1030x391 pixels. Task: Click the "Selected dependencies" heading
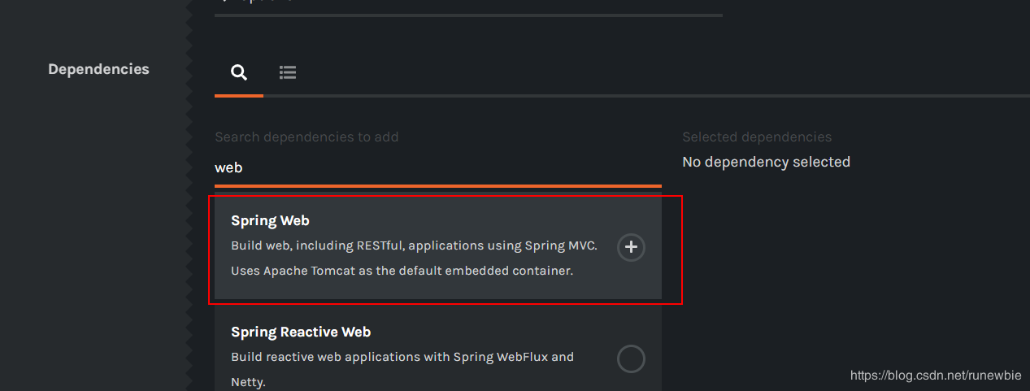[x=757, y=137]
